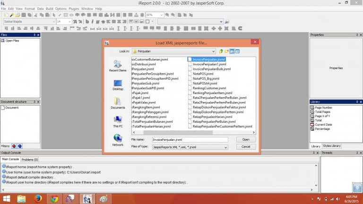This screenshot has height=204, width=363.
Task: Expand the Look in Penjualan dropdown
Action: click(213, 51)
